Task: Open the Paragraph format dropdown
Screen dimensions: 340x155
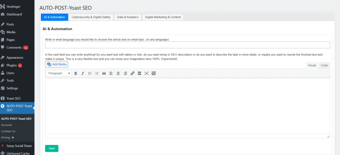Action: pos(59,73)
